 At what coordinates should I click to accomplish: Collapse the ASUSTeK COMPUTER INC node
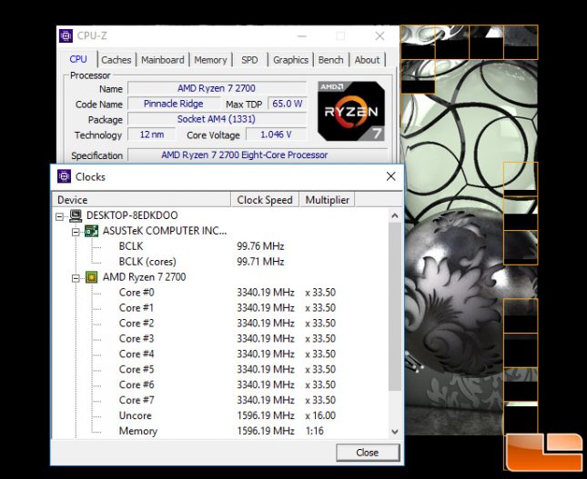[76, 232]
